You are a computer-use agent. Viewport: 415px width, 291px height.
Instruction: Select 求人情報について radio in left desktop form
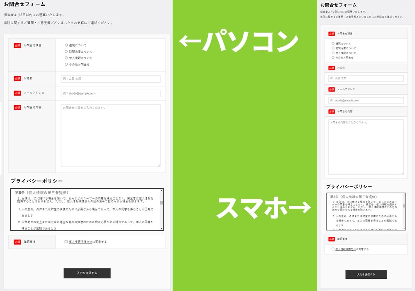coord(66,58)
